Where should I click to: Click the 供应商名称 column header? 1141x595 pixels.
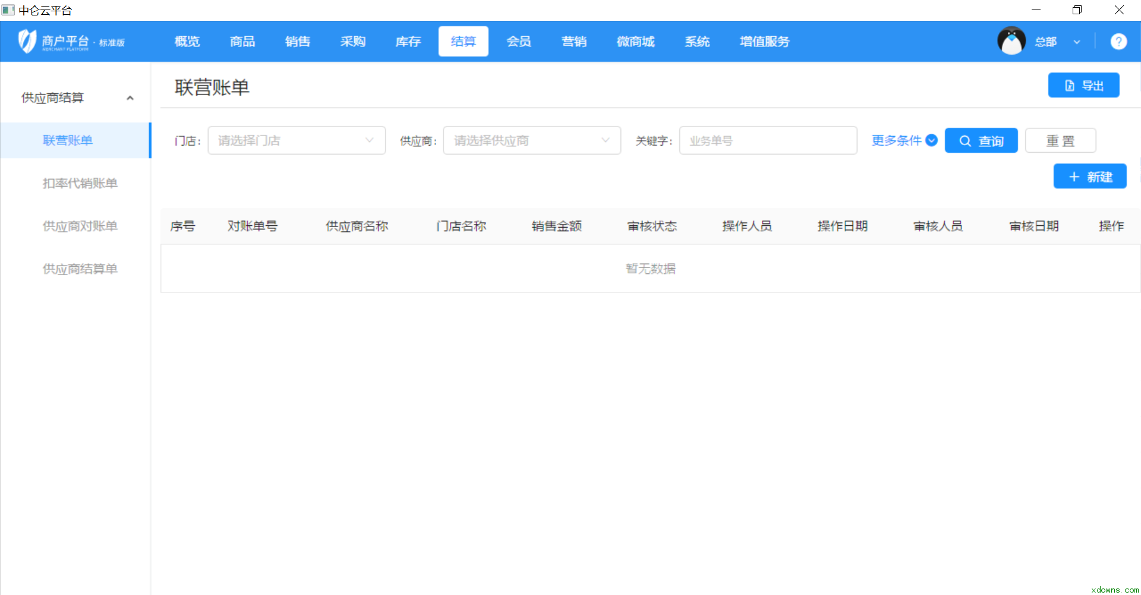pyautogui.click(x=357, y=226)
